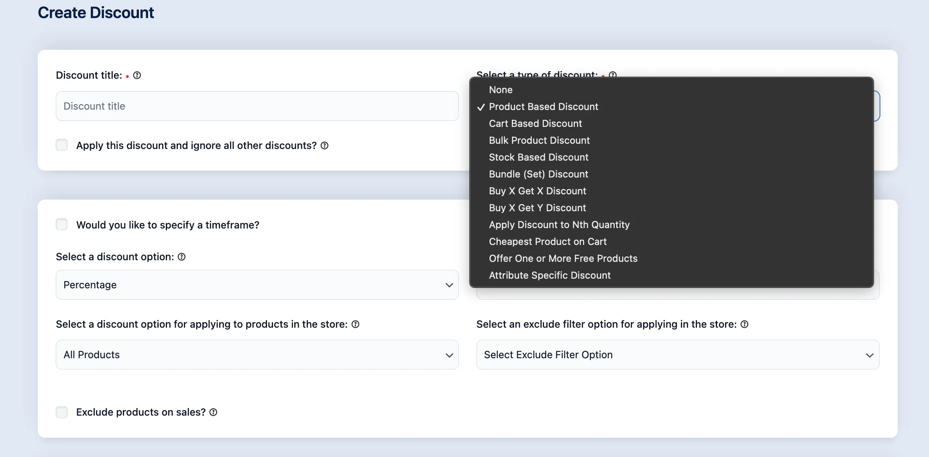Select Bulk Product Discount option
Screen dimensions: 929x457
(539, 141)
